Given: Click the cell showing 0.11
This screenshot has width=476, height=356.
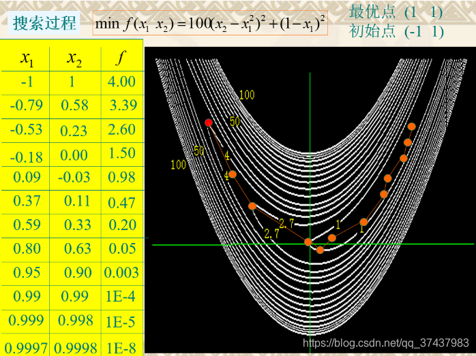Looking at the screenshot, I should (x=77, y=201).
